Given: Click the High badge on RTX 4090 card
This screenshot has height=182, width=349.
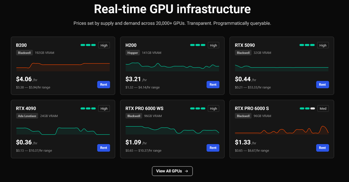Looking at the screenshot, I should coord(104,108).
